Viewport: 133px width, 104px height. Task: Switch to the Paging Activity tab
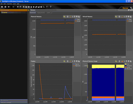[41, 13]
